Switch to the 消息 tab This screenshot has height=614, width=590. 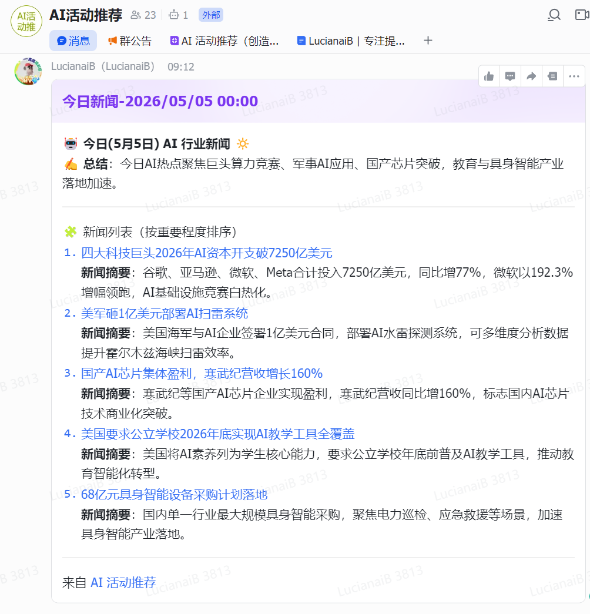[73, 41]
